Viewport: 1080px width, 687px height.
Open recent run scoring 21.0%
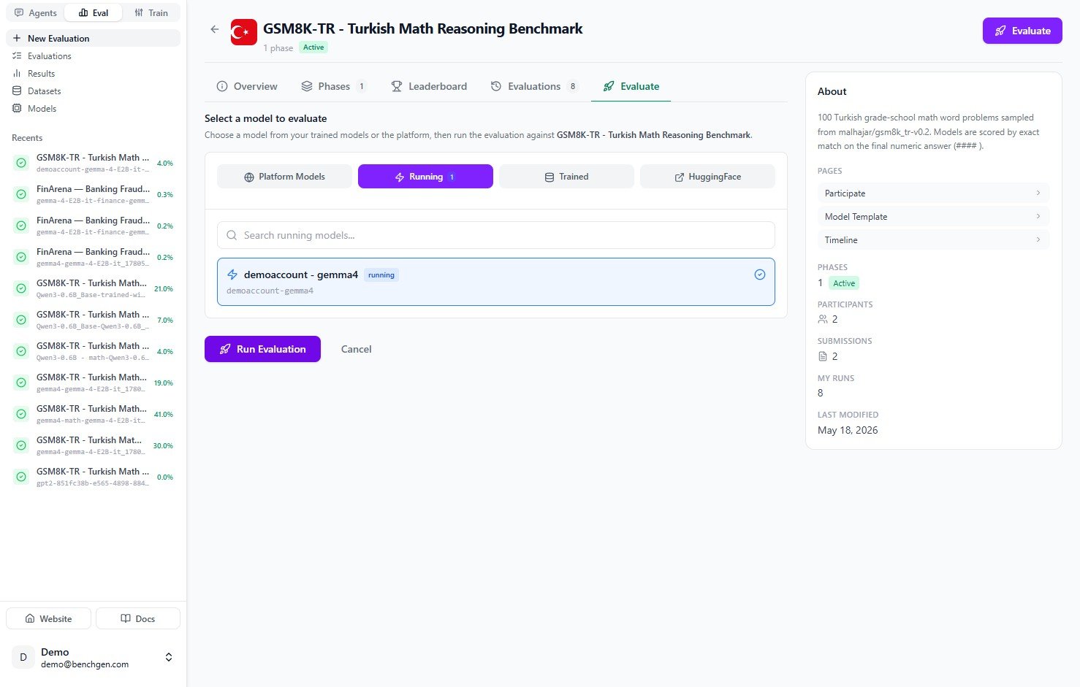93,288
